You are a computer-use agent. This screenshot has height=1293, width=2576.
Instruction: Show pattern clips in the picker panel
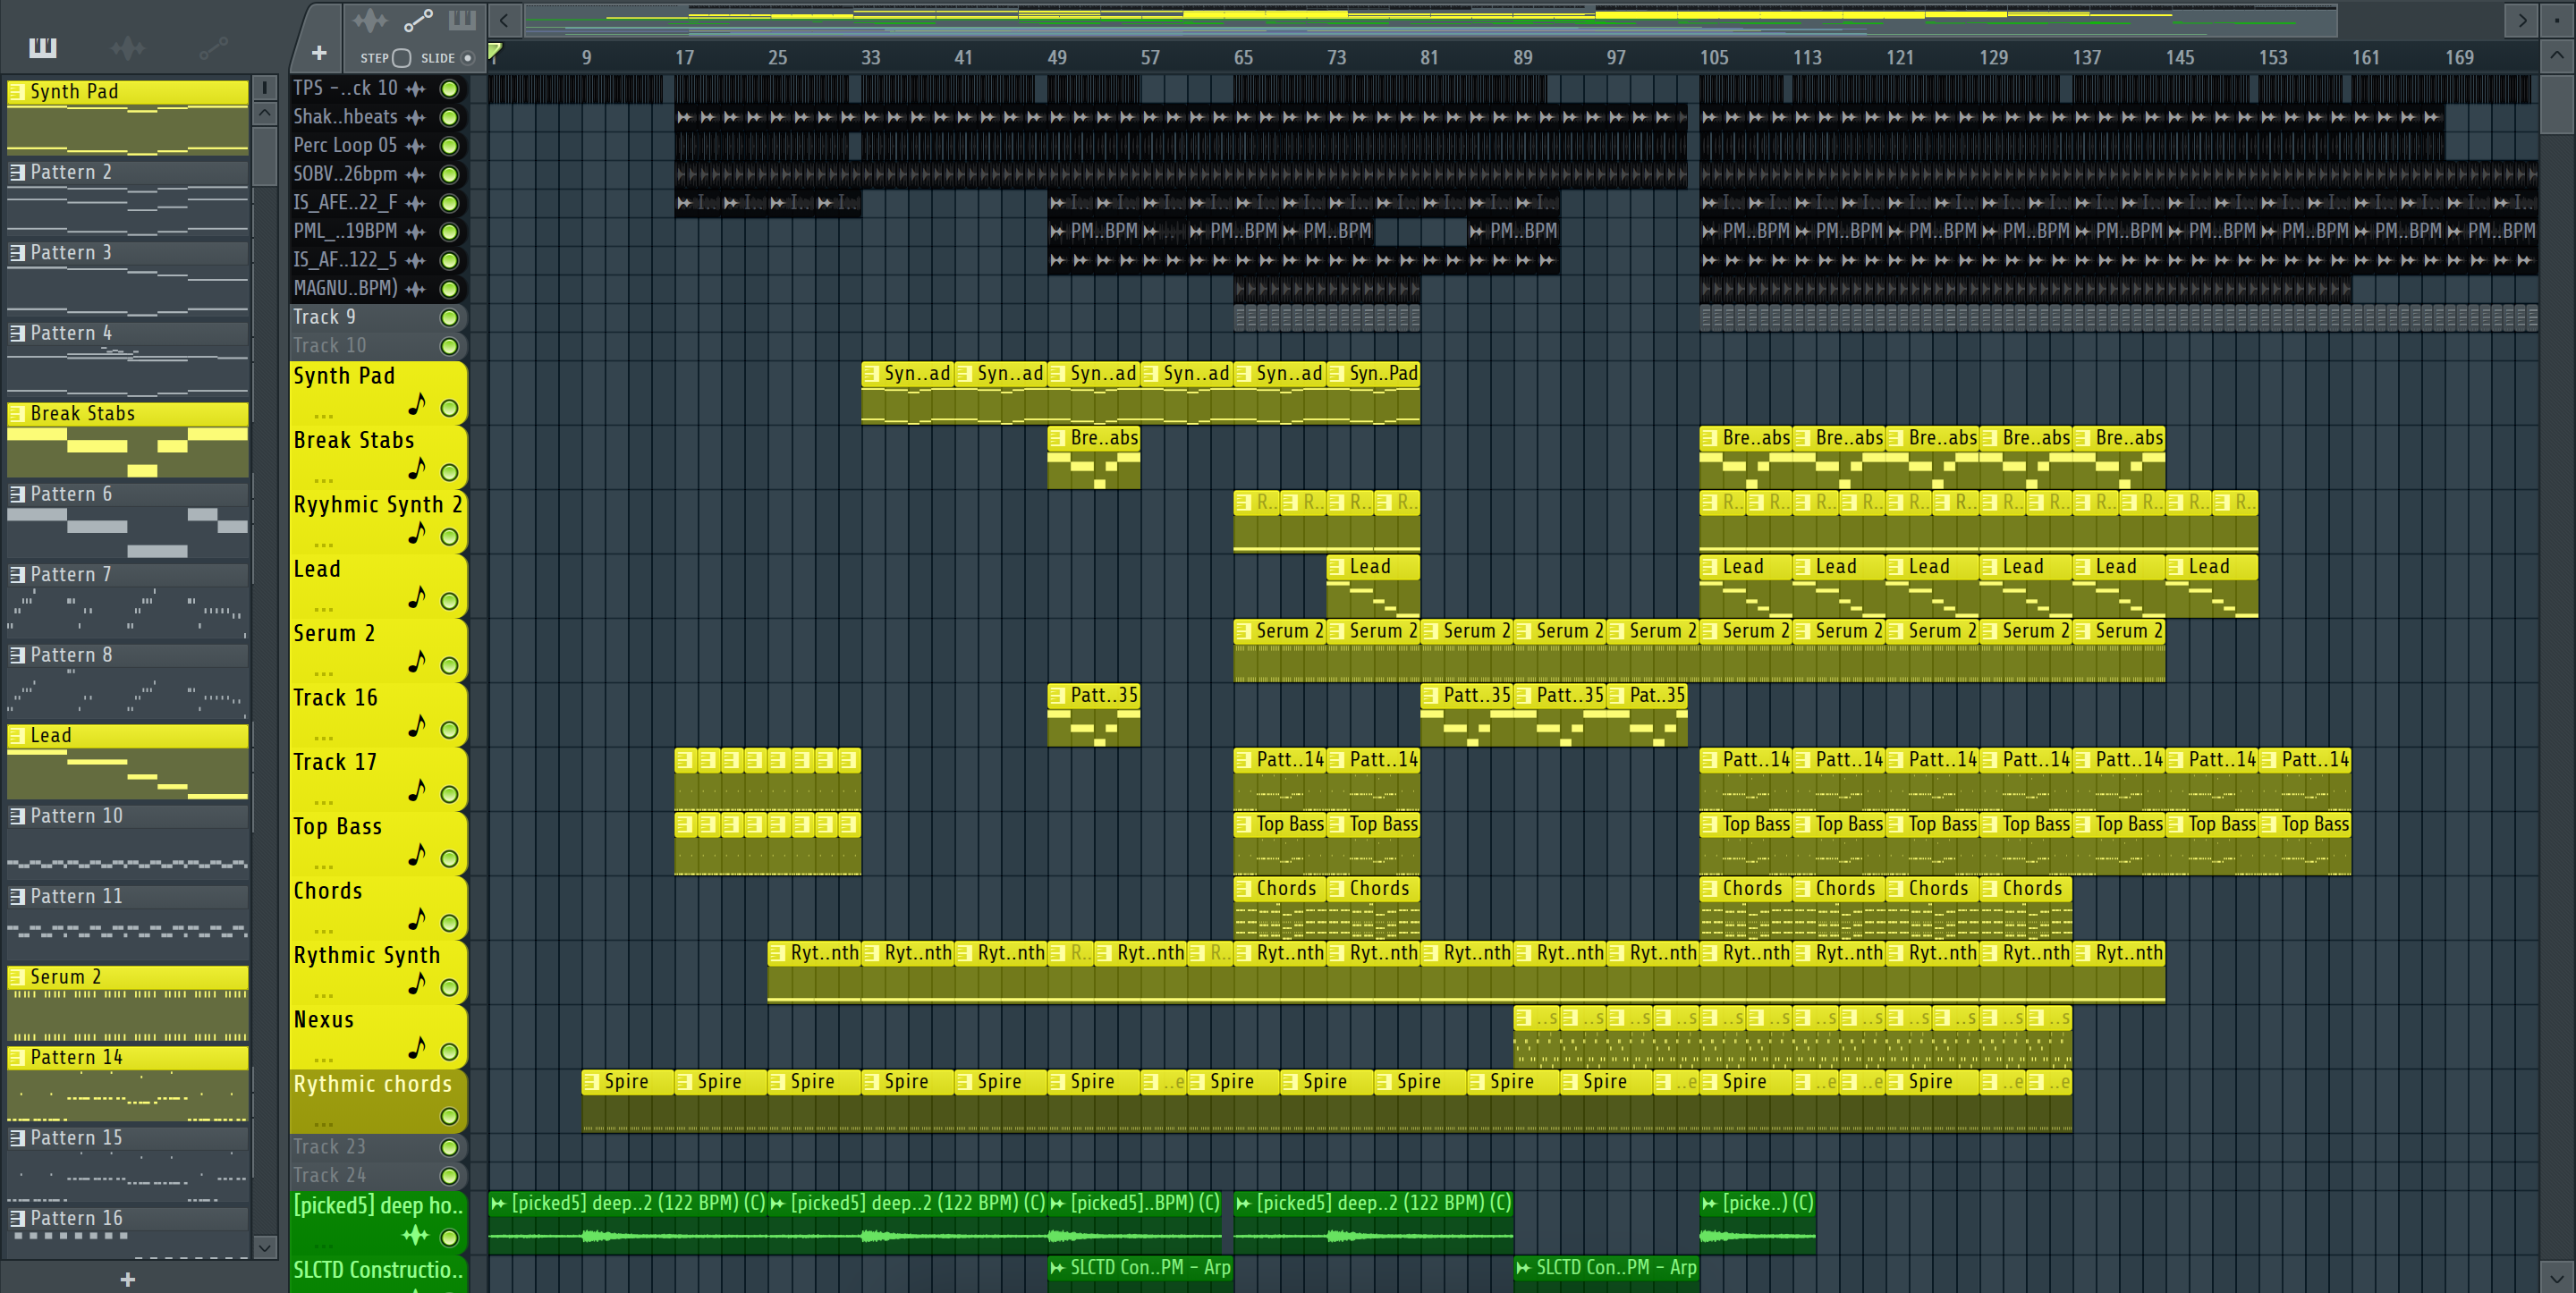click(x=43, y=47)
